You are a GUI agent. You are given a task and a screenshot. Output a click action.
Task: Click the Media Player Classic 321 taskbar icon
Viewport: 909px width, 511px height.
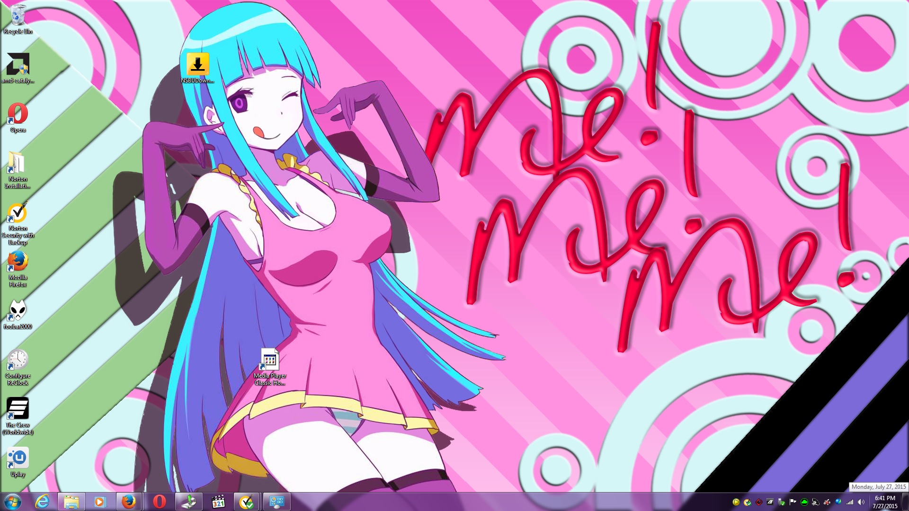point(218,502)
